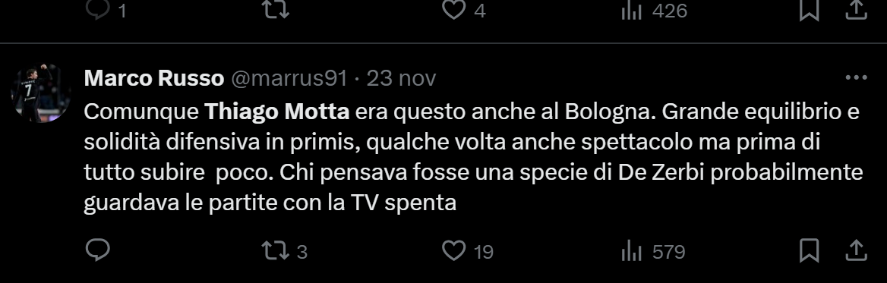Retweet the top partially visible tweet
Image resolution: width=887 pixels, height=283 pixels.
(x=276, y=9)
